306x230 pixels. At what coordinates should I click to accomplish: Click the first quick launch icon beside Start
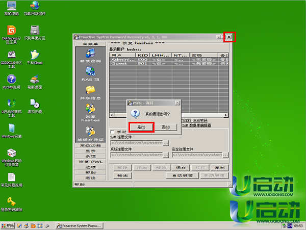tap(19, 226)
